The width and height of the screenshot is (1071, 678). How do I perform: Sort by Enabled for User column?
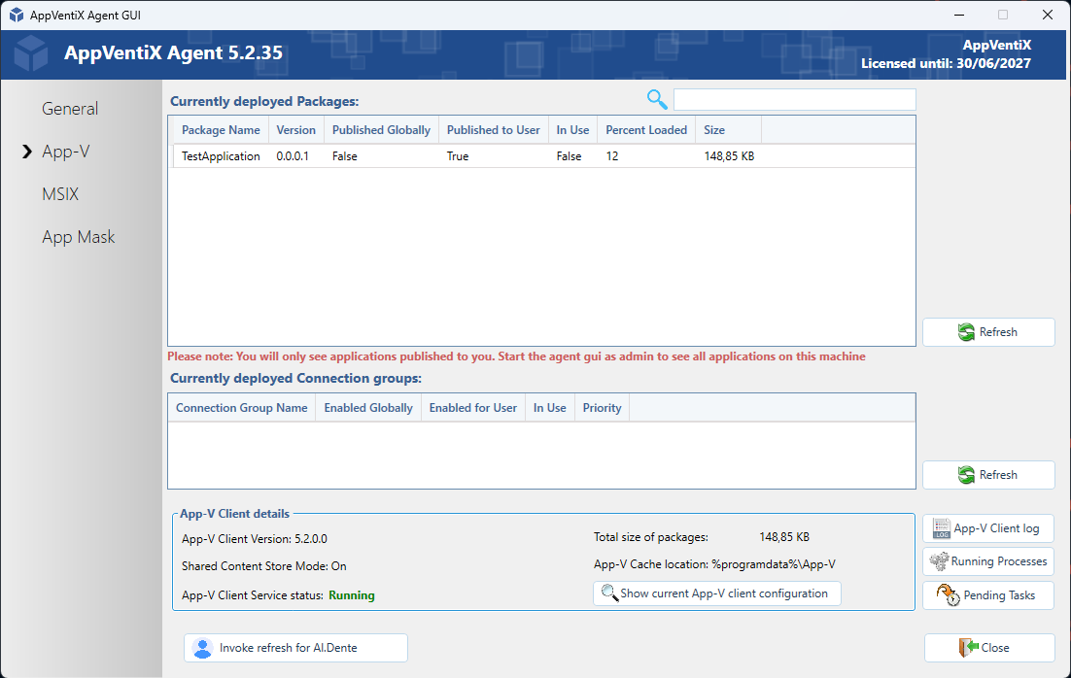(472, 408)
